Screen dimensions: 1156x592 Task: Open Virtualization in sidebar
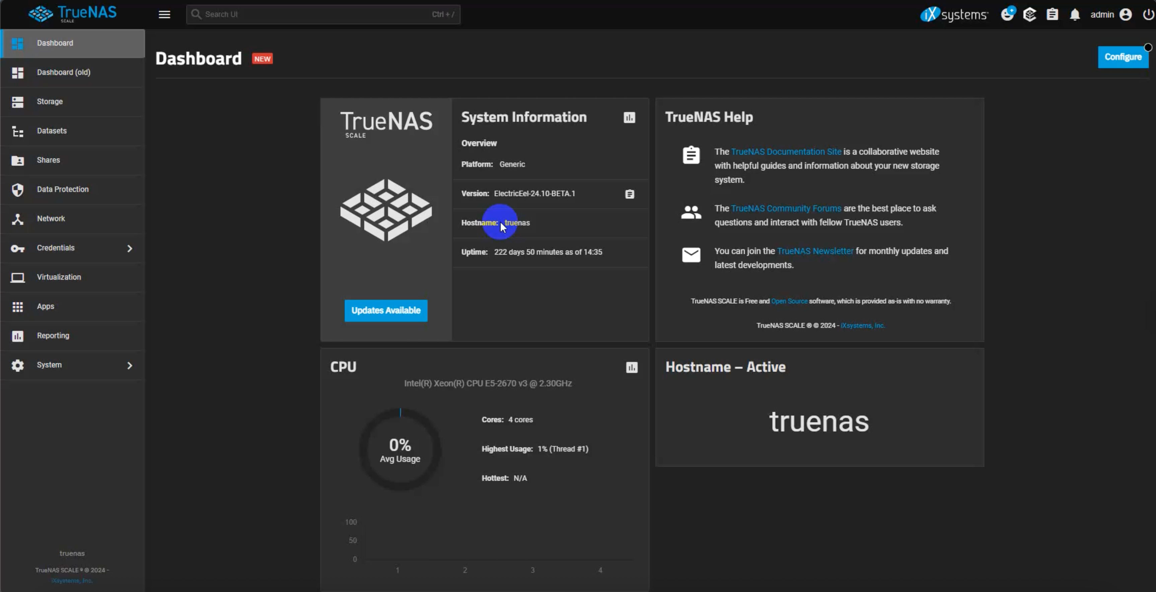tap(72, 277)
